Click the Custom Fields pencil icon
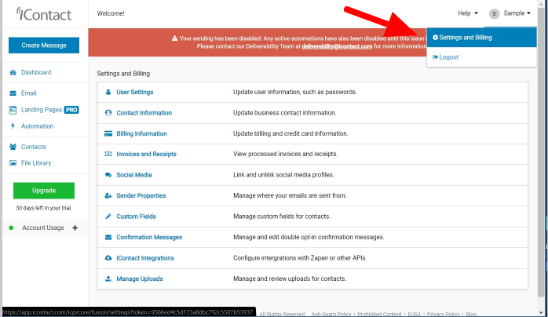548x317 pixels. [x=108, y=217]
